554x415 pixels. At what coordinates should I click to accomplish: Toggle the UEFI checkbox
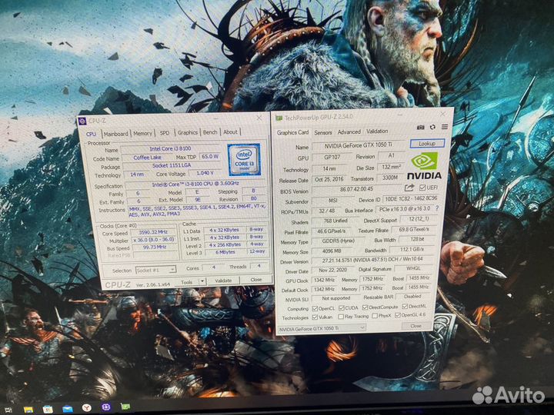point(422,188)
